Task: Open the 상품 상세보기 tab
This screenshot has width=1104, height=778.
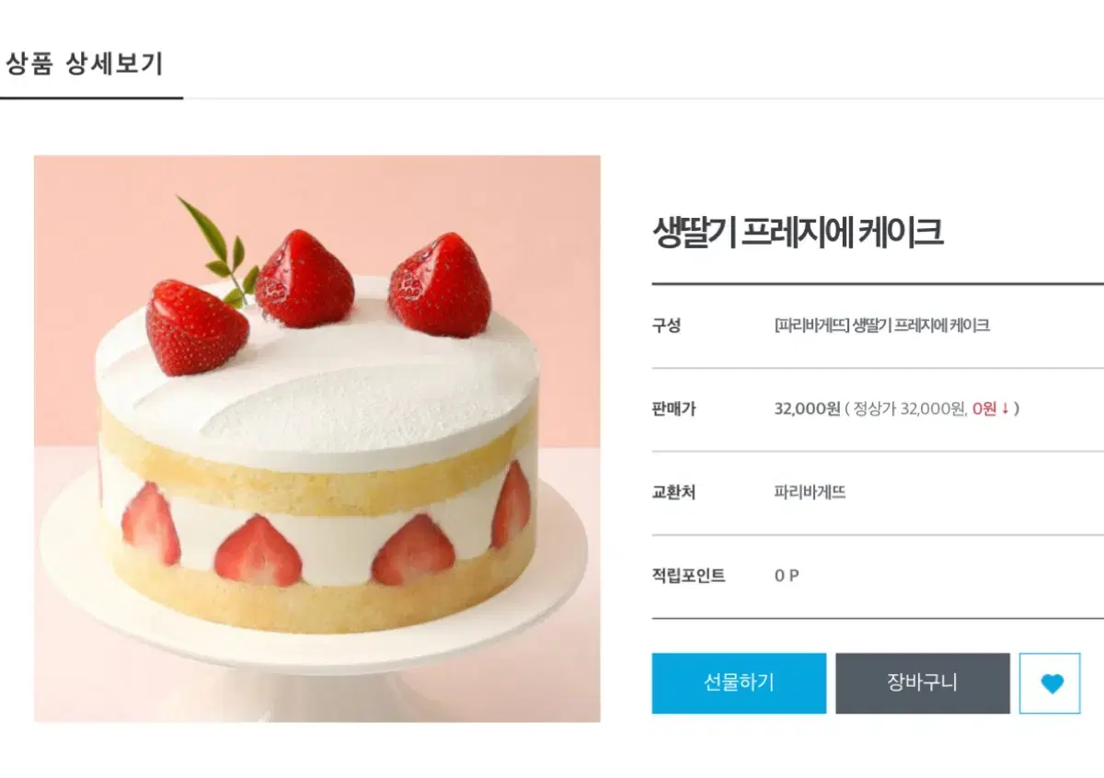Action: pos(85,64)
